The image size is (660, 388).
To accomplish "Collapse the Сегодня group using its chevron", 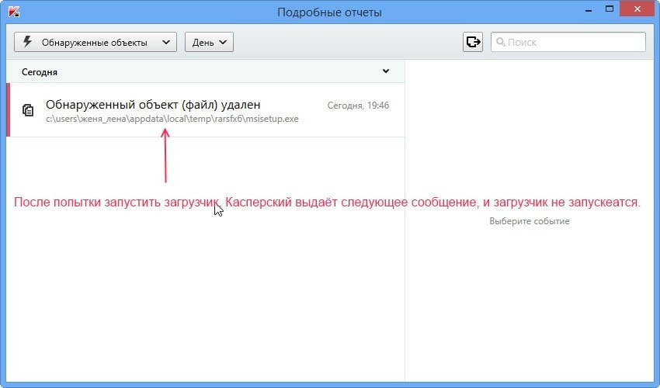I will (x=386, y=71).
